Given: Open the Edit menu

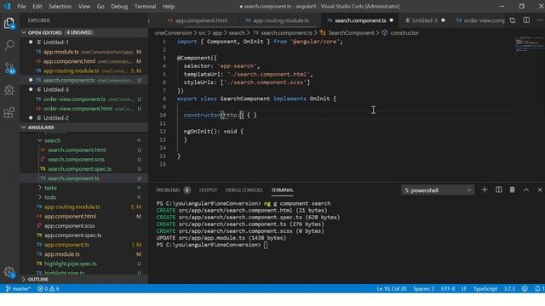Looking at the screenshot, I should click(37, 6).
